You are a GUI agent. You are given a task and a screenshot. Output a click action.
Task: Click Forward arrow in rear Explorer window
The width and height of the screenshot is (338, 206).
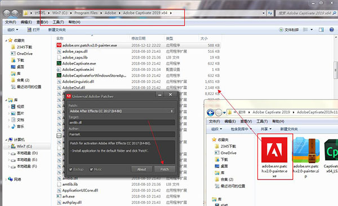[15, 13]
